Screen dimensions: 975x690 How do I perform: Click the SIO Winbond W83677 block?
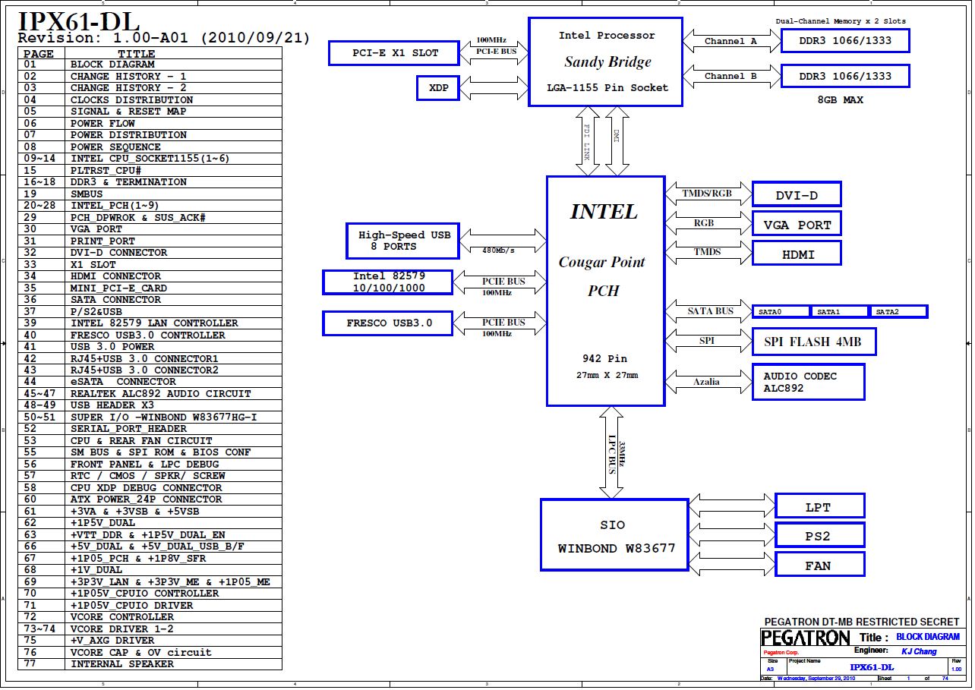click(614, 534)
